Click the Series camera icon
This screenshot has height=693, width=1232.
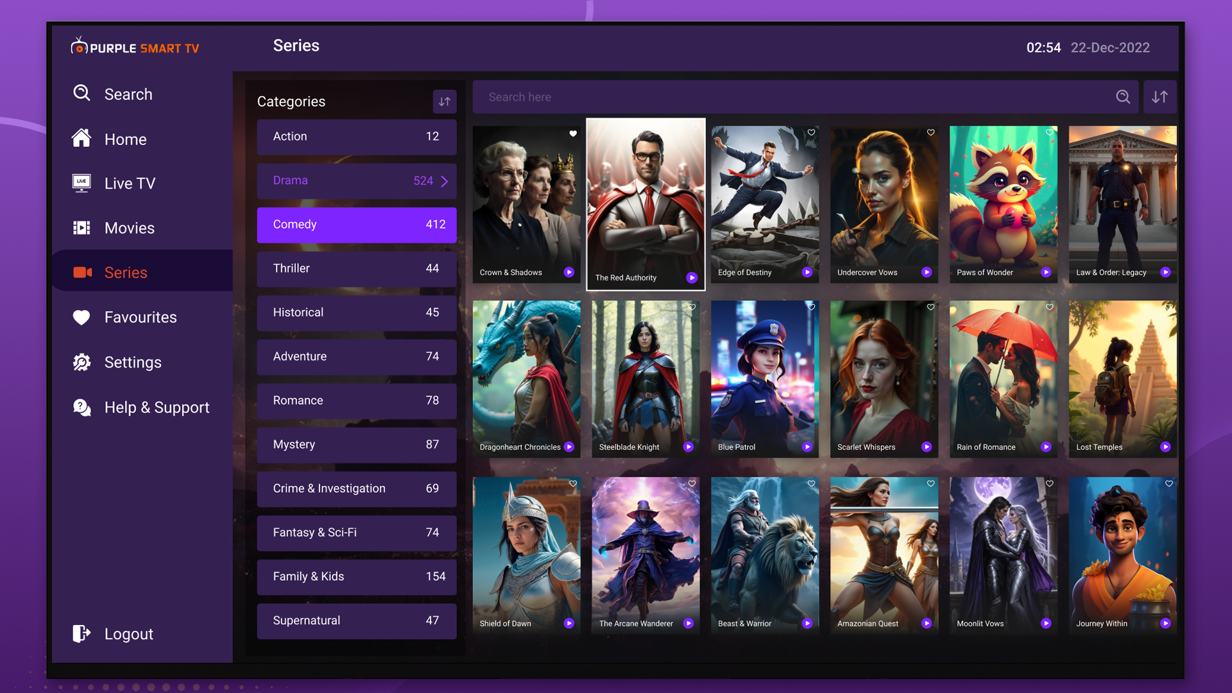point(82,272)
